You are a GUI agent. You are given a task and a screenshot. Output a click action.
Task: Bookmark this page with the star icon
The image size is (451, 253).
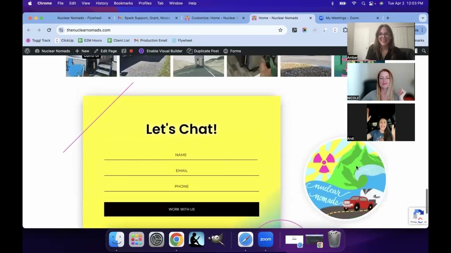click(x=280, y=30)
